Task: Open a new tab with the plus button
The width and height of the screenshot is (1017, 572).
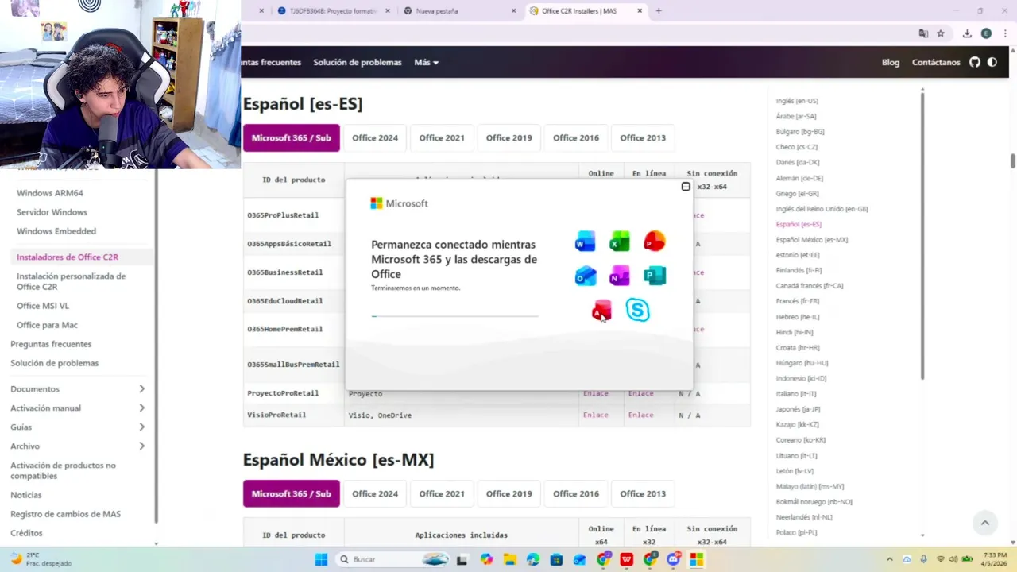Action: tap(659, 11)
